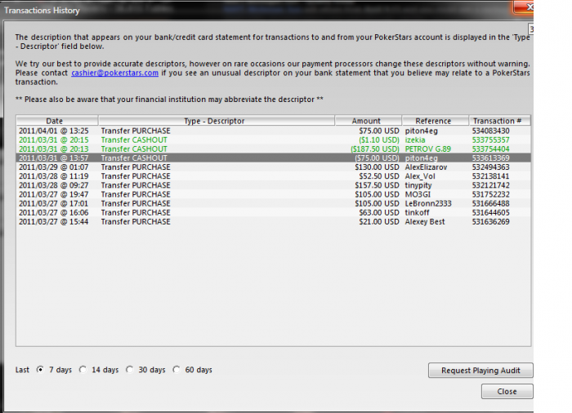This screenshot has height=413, width=572.
Task: Sort by Transaction # column header
Action: coord(499,121)
